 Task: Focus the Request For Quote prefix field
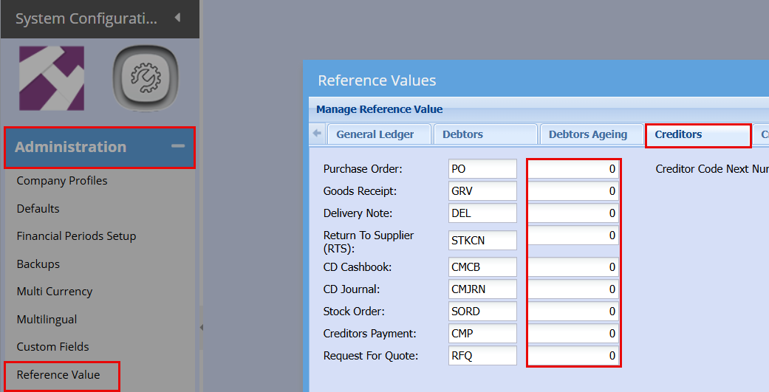(482, 356)
